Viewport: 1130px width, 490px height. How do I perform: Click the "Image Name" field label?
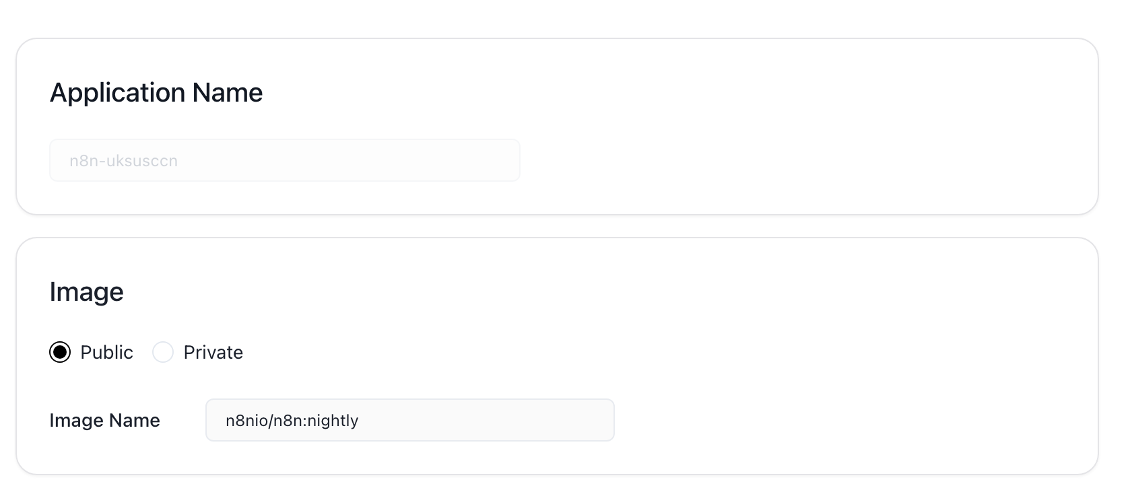[104, 421]
